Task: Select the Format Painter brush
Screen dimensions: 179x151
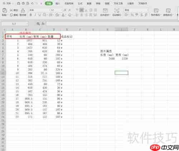Action: (23, 12)
